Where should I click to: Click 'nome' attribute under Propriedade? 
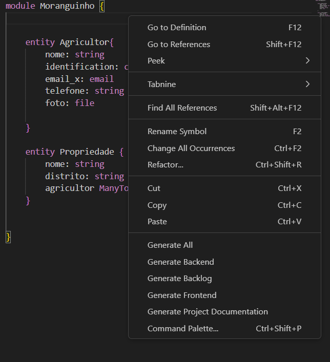55,164
